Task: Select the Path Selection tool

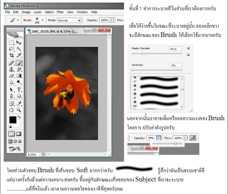Action: (11, 90)
